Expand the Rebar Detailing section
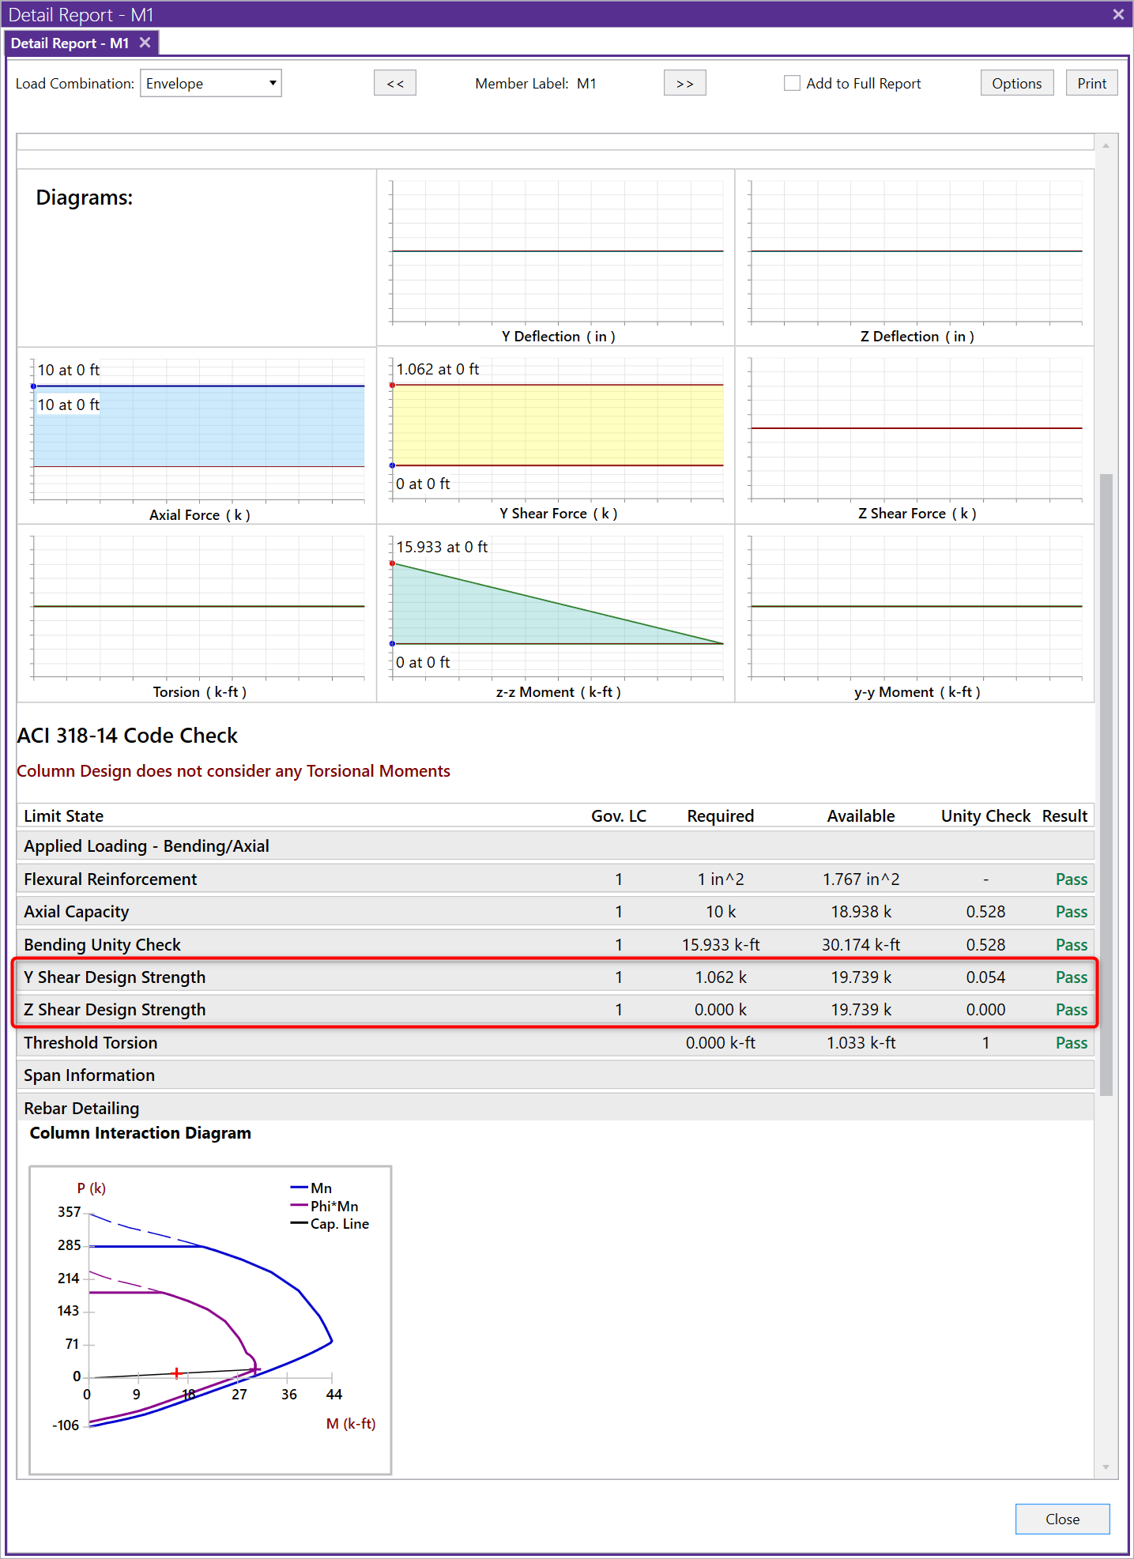Screen dimensions: 1134x1559 (x=81, y=1108)
